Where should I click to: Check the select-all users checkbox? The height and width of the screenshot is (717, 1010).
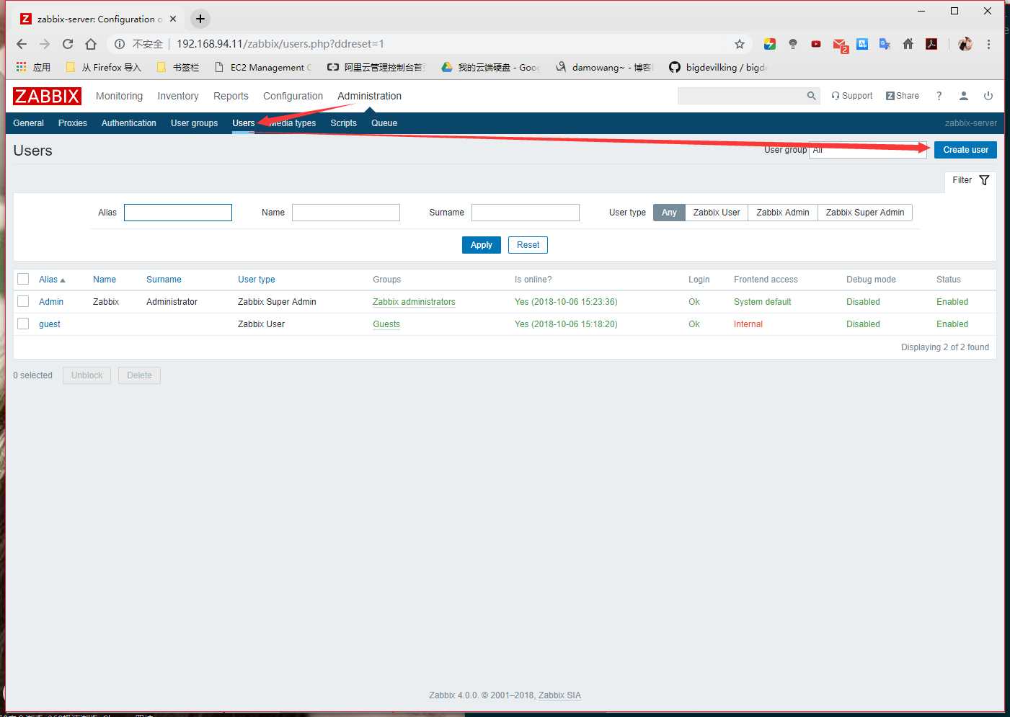click(x=23, y=279)
